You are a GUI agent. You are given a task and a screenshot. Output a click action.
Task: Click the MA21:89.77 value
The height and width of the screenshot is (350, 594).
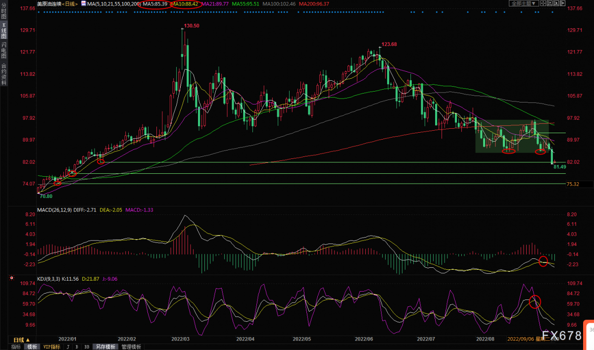coord(216,3)
